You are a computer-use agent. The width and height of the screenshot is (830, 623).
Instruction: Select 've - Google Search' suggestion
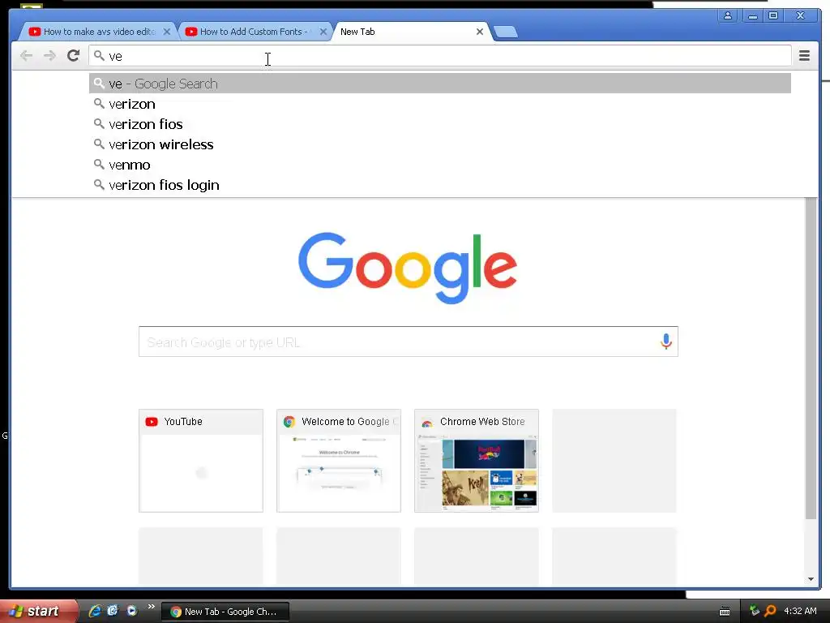440,84
